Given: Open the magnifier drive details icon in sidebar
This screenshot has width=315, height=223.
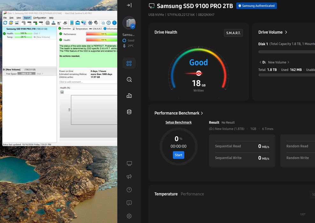Looking at the screenshot, I should click(129, 80).
